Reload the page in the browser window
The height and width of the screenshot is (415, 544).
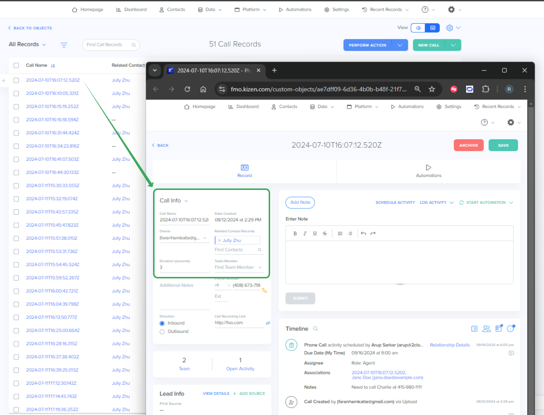click(x=188, y=89)
